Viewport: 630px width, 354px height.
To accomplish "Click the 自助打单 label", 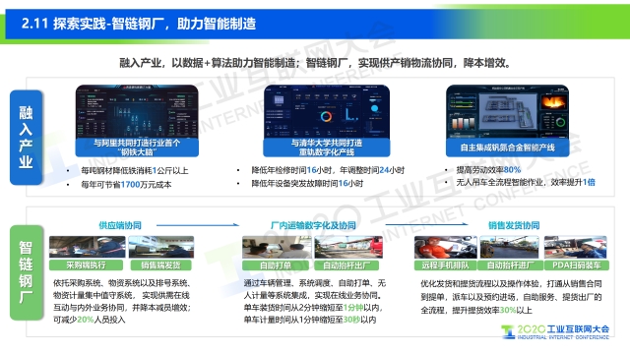I will (276, 265).
